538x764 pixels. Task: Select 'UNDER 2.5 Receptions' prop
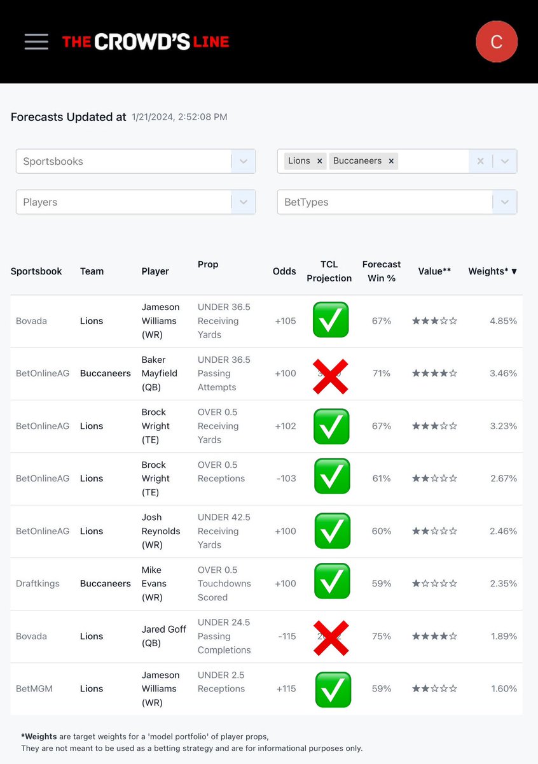[221, 682]
